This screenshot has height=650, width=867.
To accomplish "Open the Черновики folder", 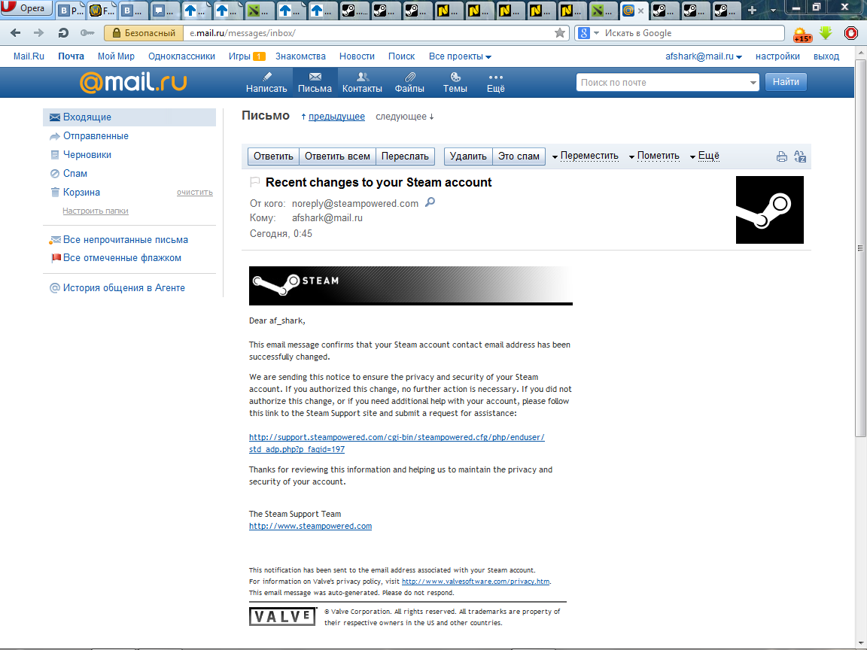I will point(87,155).
